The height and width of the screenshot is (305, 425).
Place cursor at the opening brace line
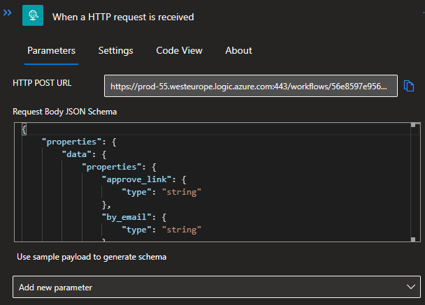point(217,129)
